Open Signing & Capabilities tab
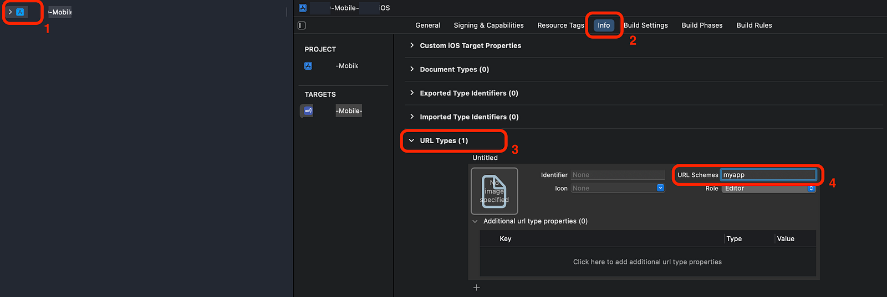 click(488, 25)
